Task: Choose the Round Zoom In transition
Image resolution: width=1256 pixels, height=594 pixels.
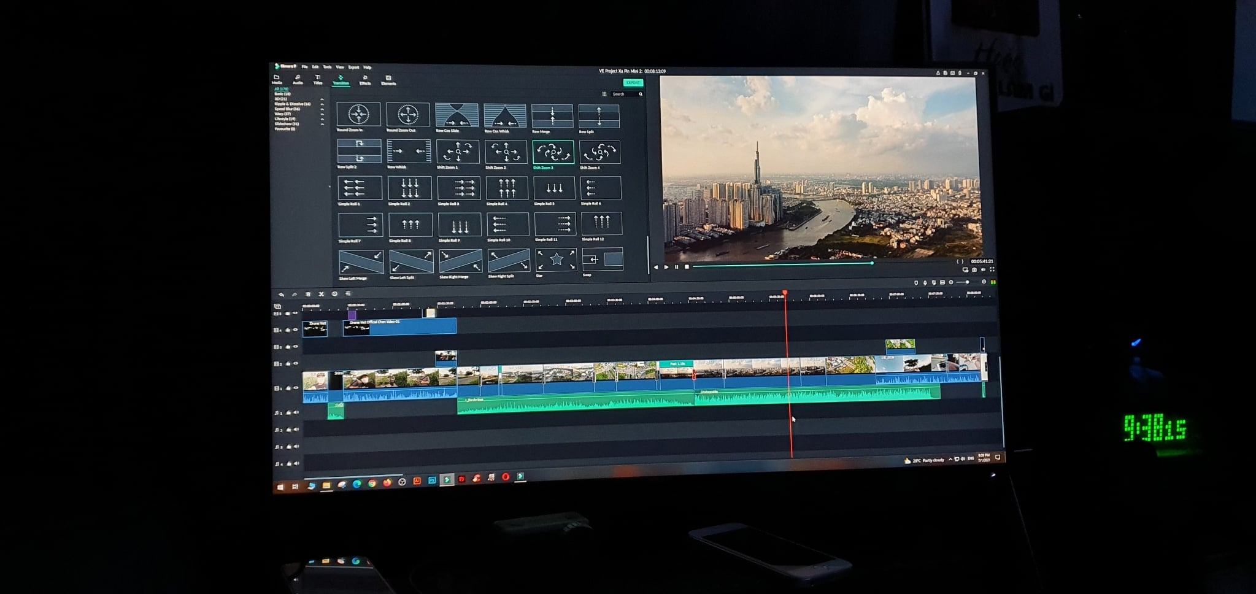Action: [358, 114]
